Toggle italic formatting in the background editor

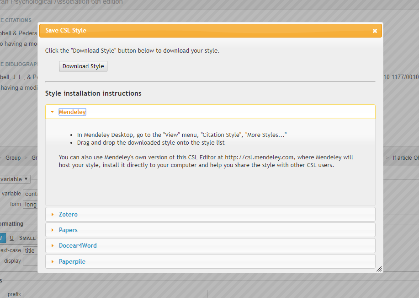[2, 238]
